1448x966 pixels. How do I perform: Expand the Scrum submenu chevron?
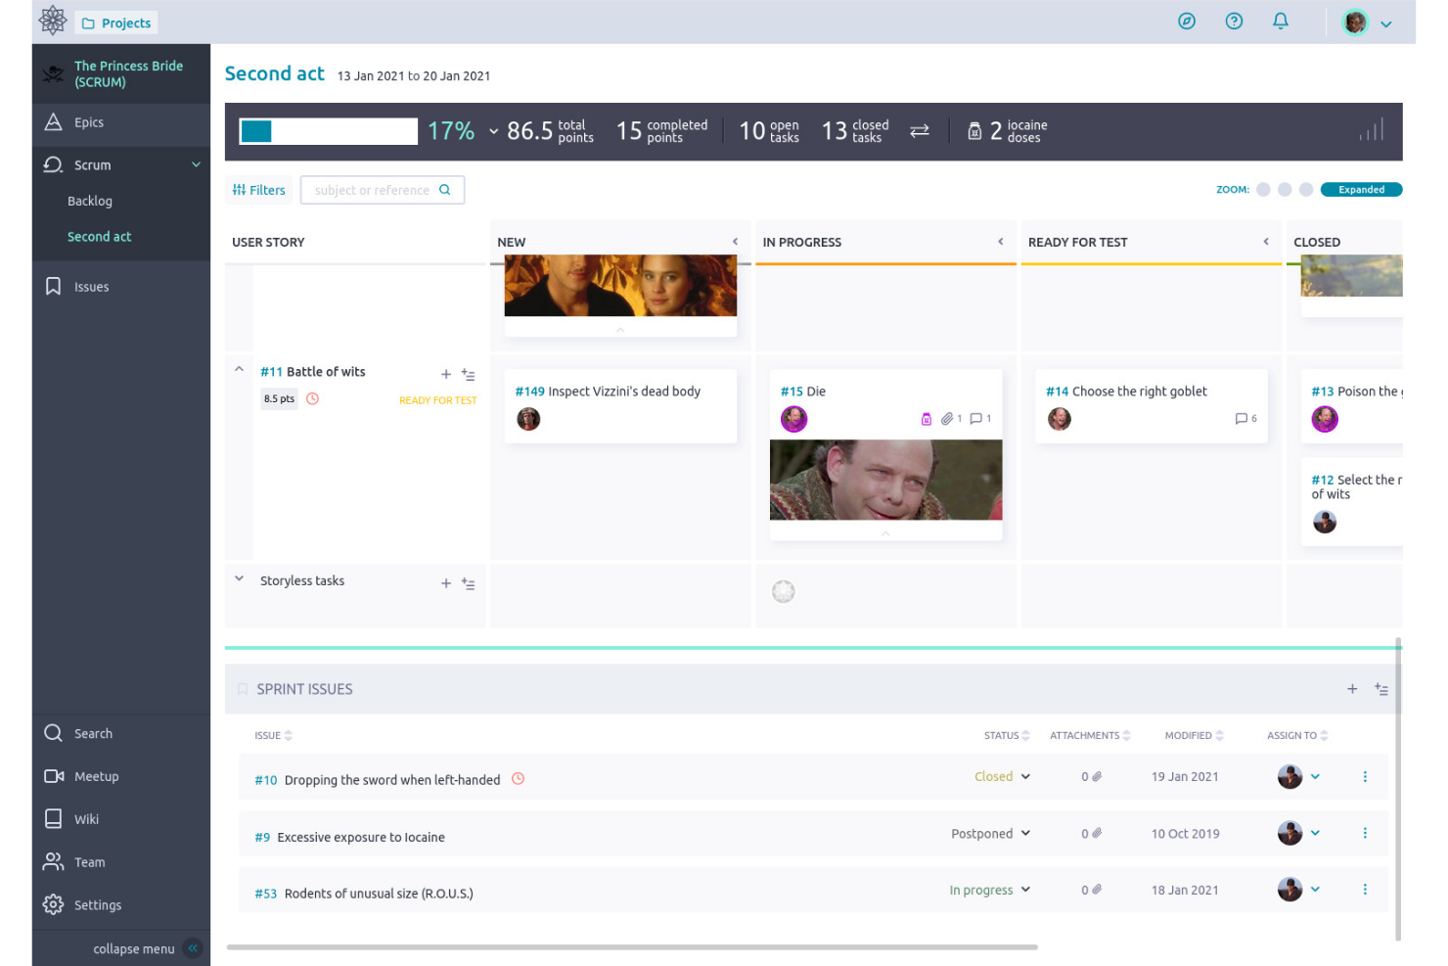pos(196,164)
